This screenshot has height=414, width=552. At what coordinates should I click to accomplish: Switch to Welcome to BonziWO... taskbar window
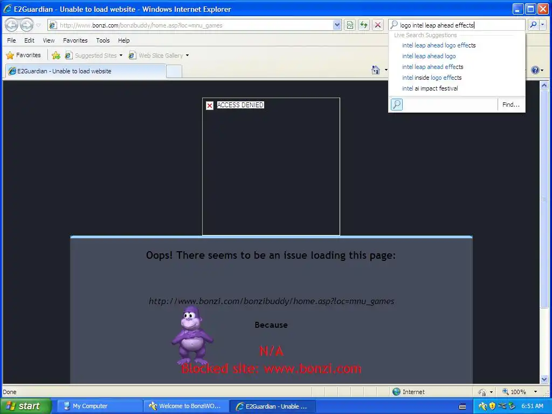[186, 406]
